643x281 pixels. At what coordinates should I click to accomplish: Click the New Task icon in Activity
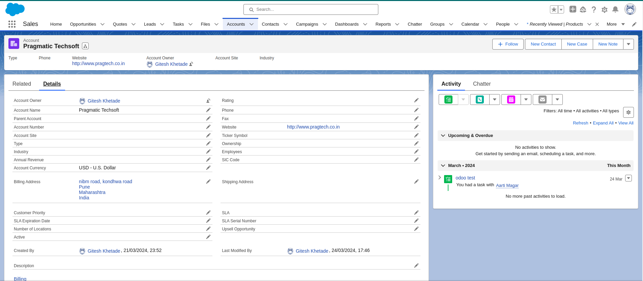pos(448,100)
